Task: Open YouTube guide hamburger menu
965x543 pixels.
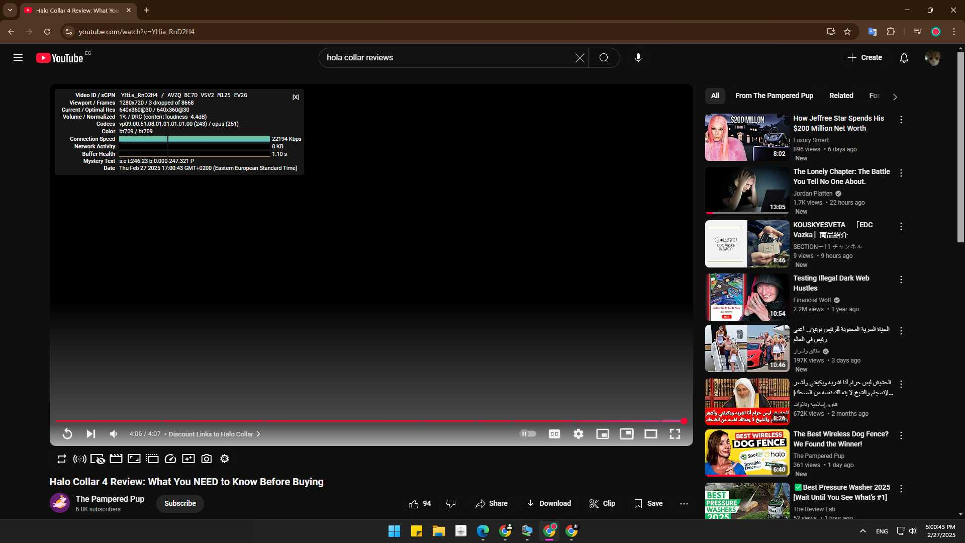Action: (18, 58)
